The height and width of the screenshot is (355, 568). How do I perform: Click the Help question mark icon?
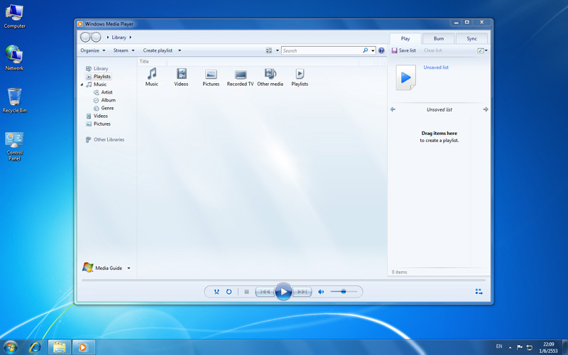tap(381, 50)
